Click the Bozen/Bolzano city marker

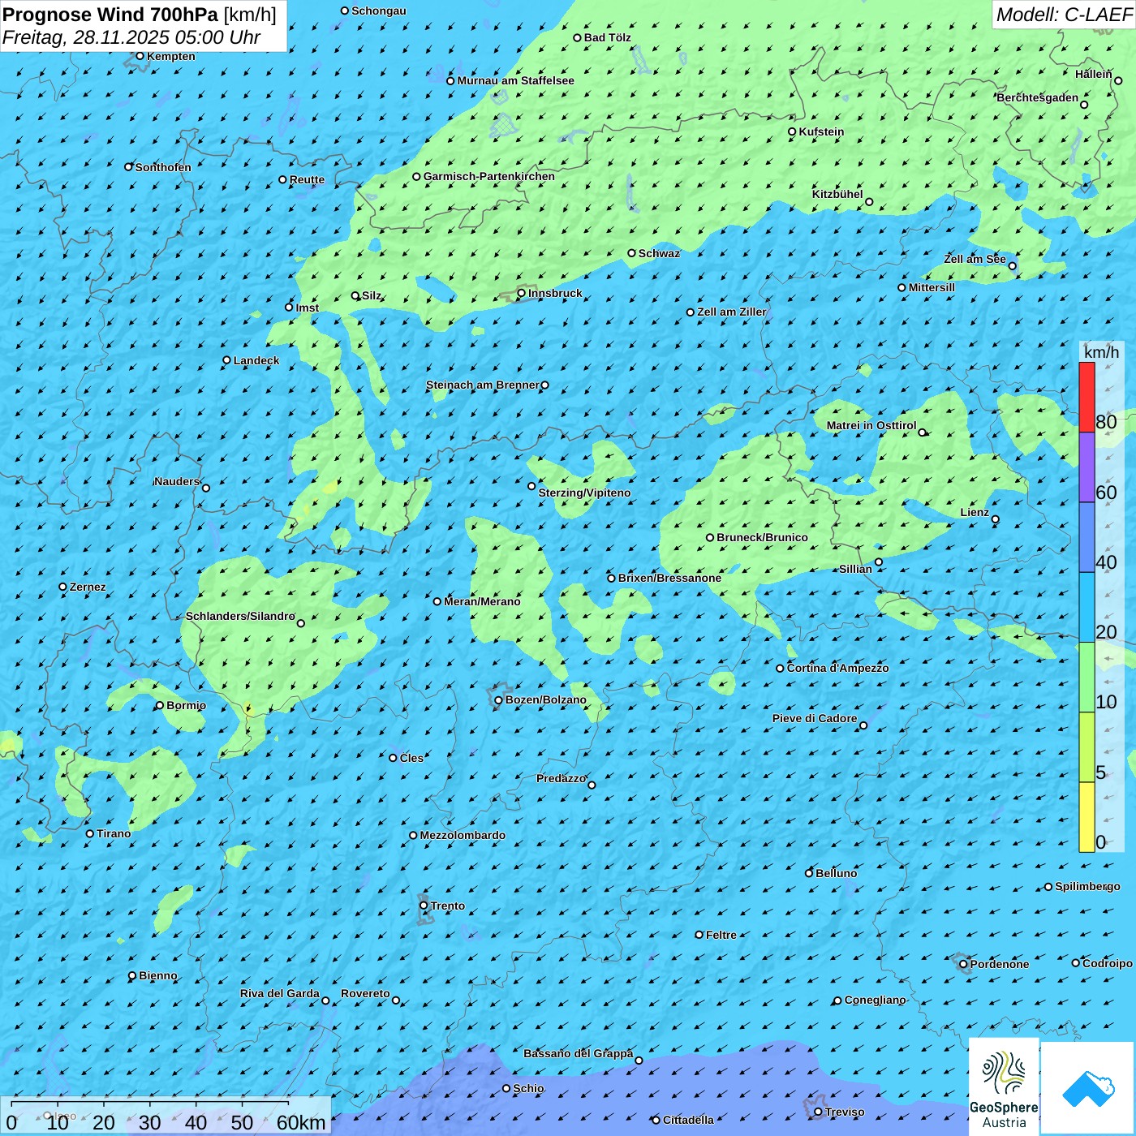coord(499,700)
